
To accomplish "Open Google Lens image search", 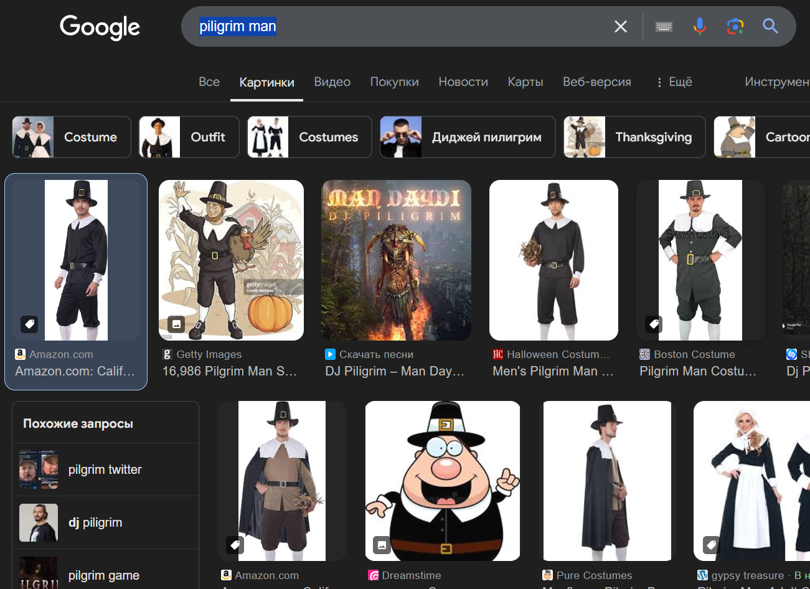I will (735, 26).
